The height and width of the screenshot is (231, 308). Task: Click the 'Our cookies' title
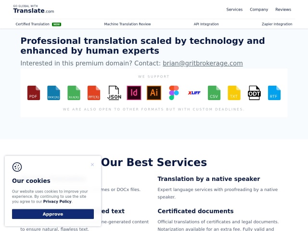pyautogui.click(x=31, y=181)
